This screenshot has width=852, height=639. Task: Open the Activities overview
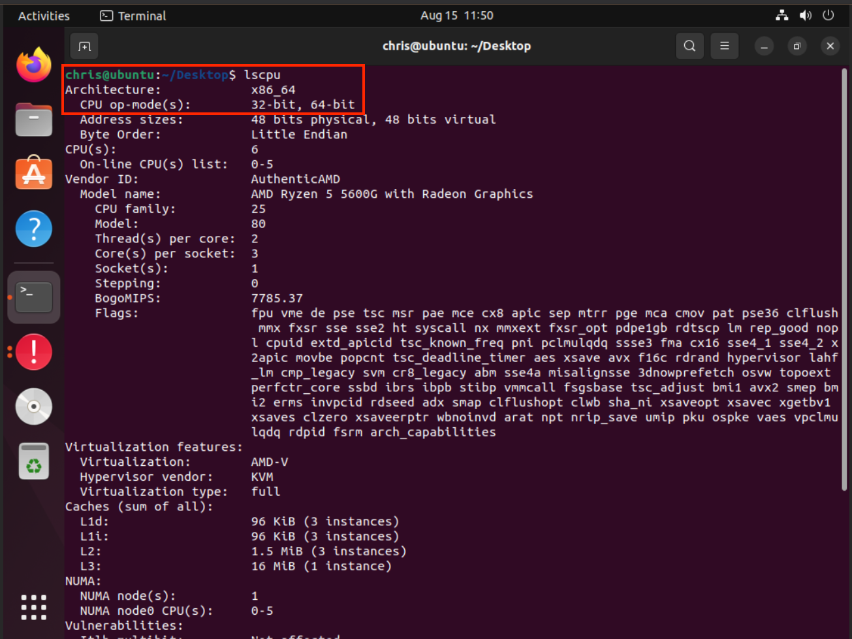pyautogui.click(x=44, y=16)
